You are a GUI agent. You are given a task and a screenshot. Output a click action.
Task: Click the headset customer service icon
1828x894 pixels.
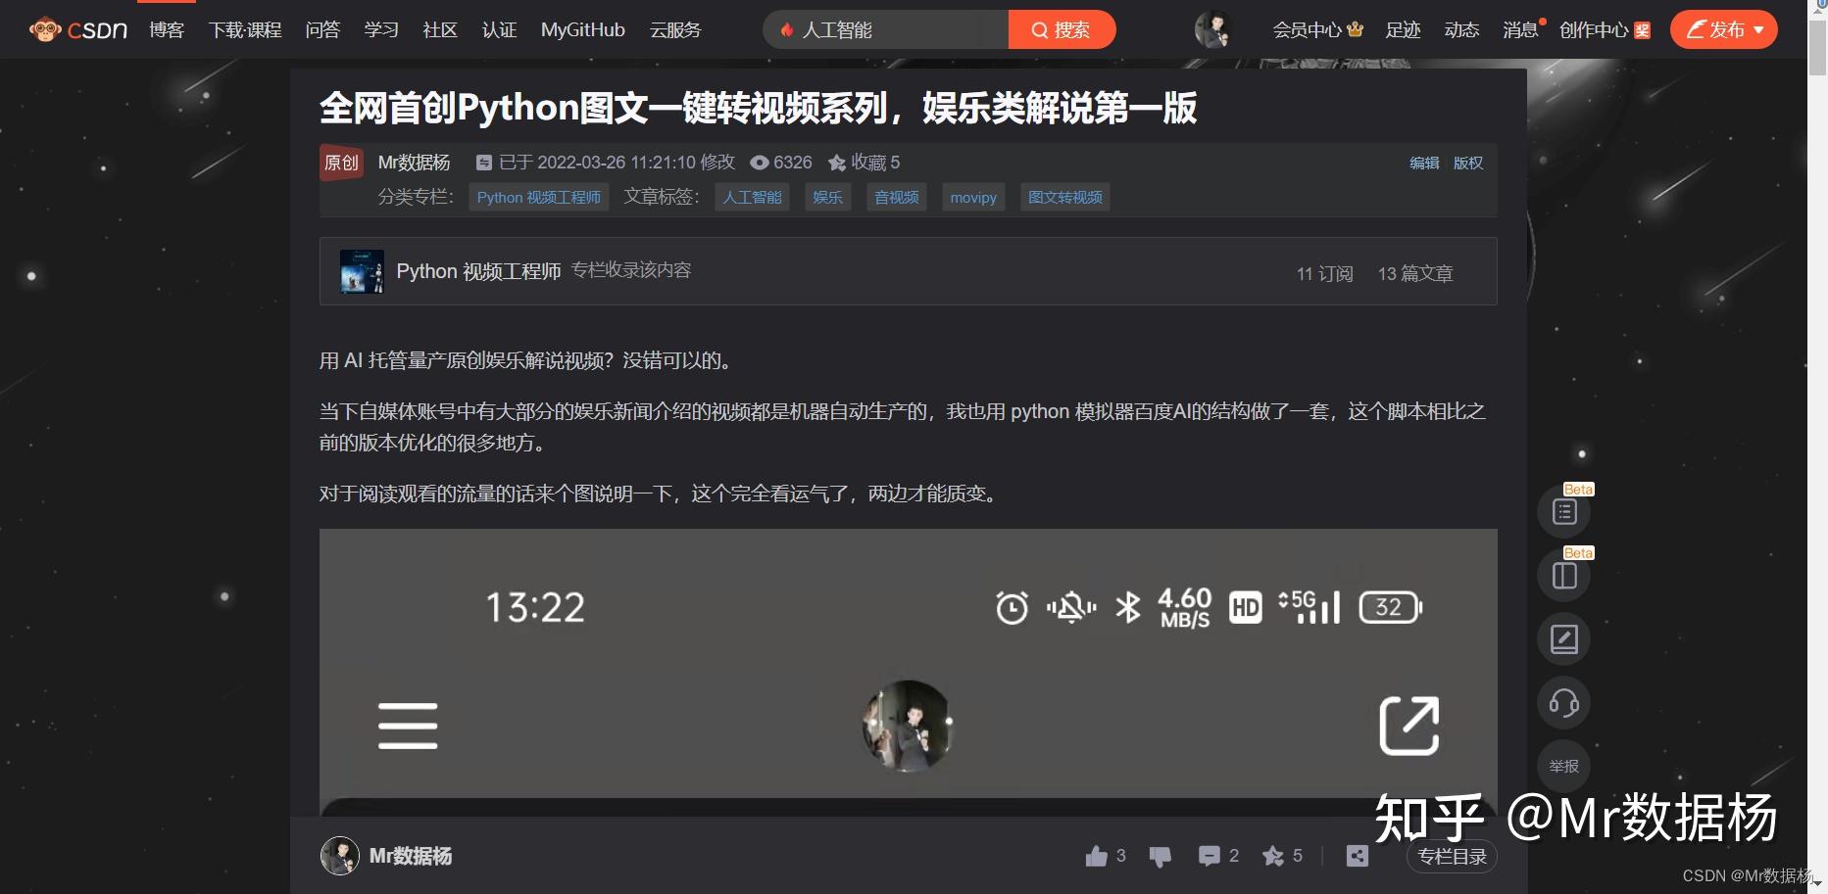1563,702
